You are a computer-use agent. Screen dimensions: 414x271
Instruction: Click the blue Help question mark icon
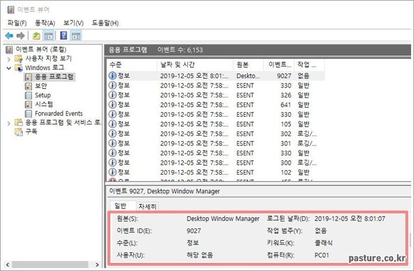pyautogui.click(x=64, y=36)
